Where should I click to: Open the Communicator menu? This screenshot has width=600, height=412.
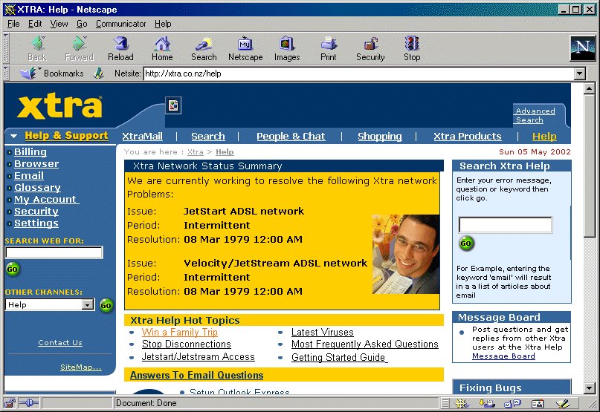tap(120, 24)
